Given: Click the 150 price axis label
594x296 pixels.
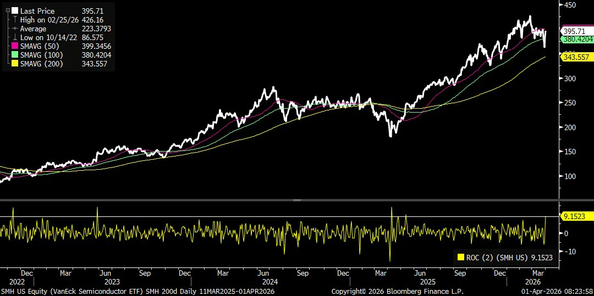Looking at the screenshot, I should pyautogui.click(x=570, y=152).
